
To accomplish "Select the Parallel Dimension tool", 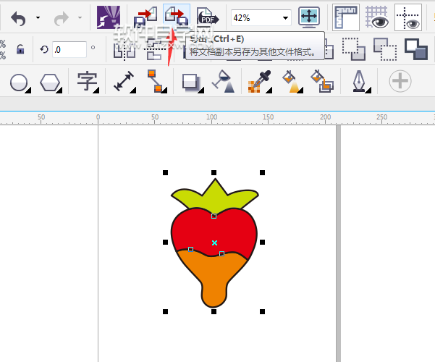I will click(124, 81).
